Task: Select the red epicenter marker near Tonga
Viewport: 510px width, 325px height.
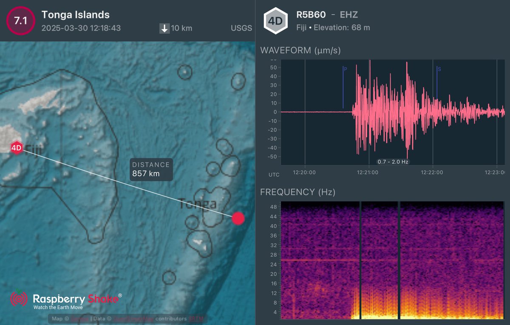Action: point(238,219)
